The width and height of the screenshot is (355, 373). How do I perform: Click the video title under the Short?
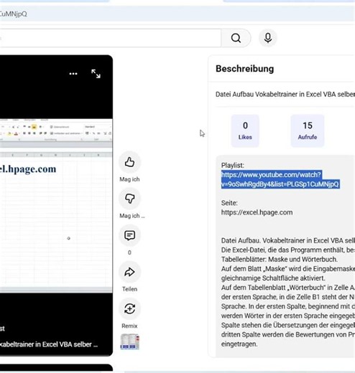point(49,344)
